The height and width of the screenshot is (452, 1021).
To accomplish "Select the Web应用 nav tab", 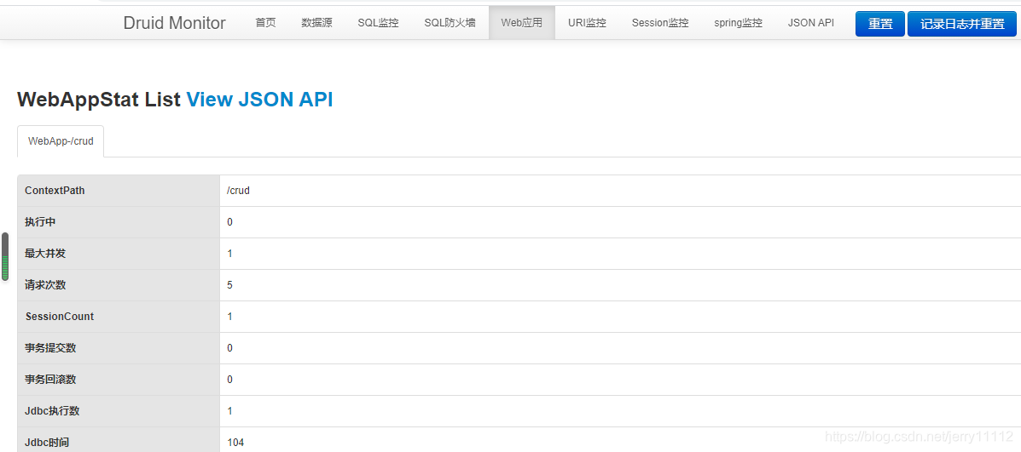I will click(x=521, y=23).
